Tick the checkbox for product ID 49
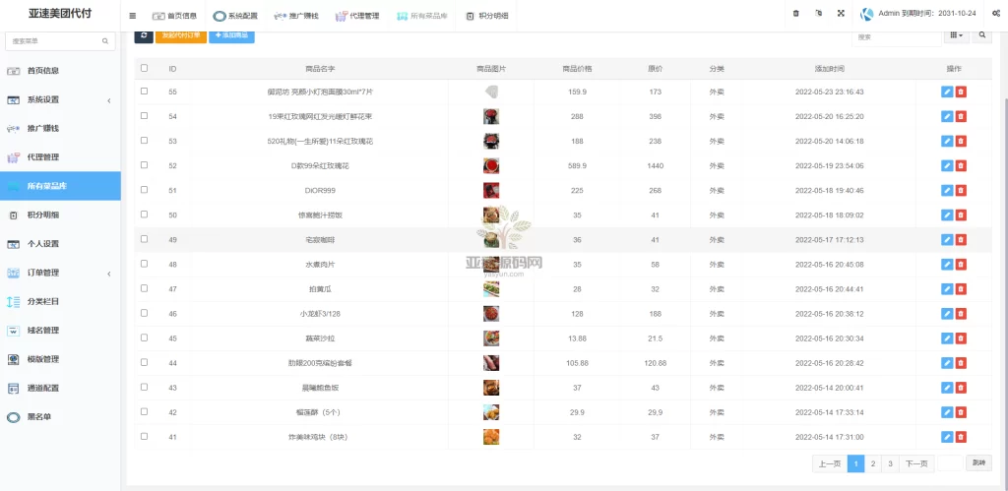This screenshot has width=1008, height=491. click(x=144, y=239)
